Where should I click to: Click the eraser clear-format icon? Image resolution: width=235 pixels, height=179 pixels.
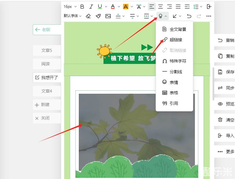[88, 16]
